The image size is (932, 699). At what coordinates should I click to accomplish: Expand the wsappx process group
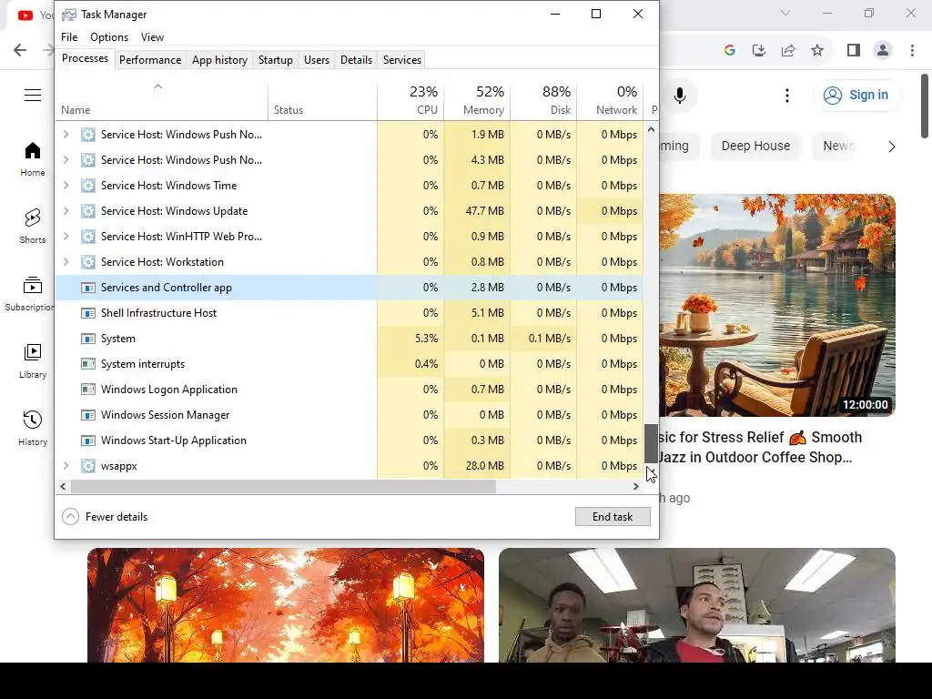point(66,466)
